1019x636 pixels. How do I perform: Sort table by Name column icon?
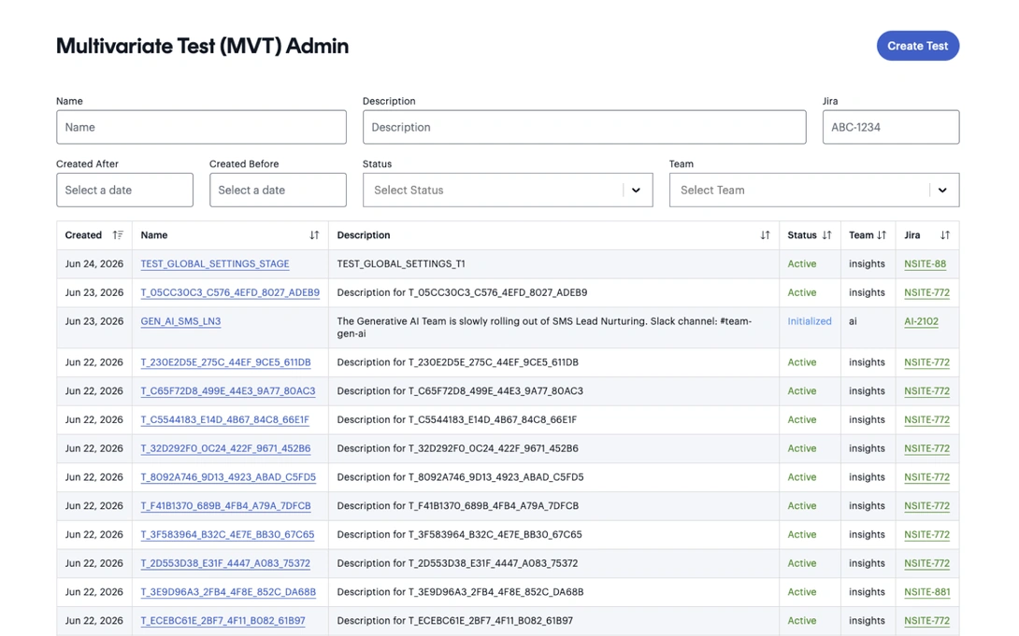314,235
